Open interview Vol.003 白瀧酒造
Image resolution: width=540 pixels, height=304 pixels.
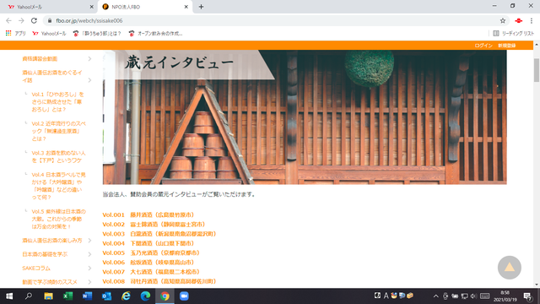[160, 234]
